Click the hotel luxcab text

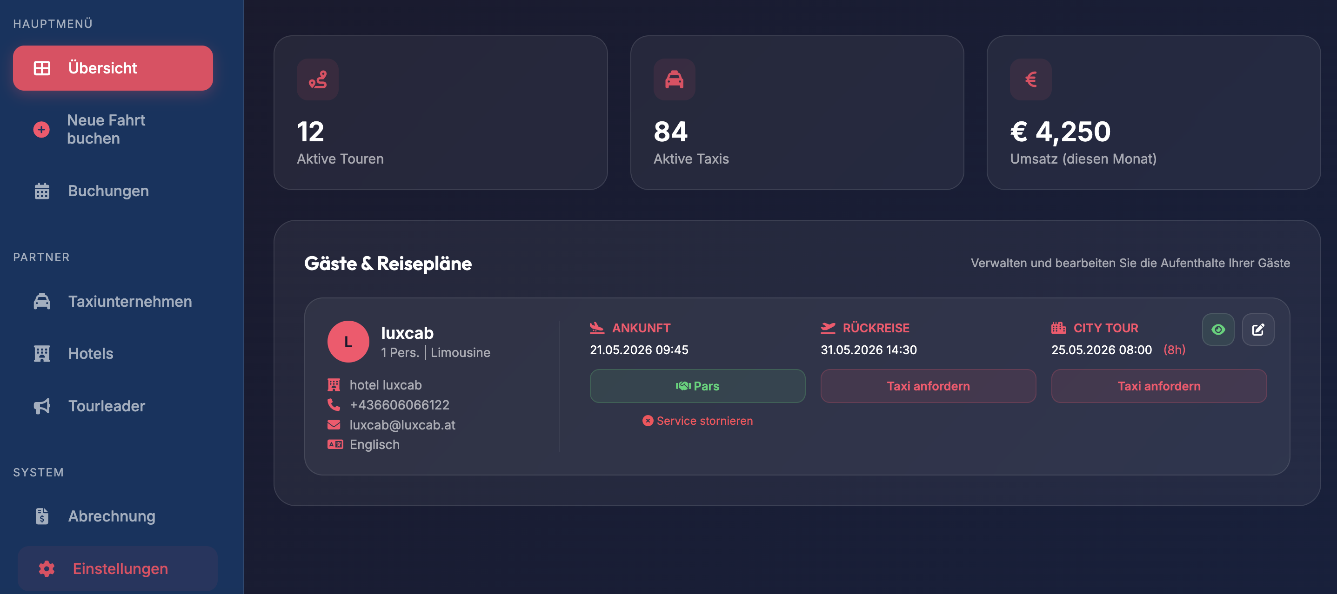coord(386,385)
